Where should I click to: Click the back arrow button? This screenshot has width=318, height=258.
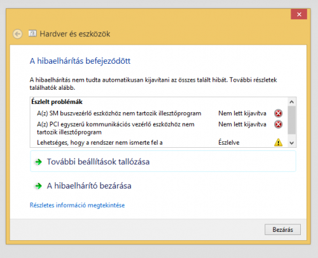(17, 34)
